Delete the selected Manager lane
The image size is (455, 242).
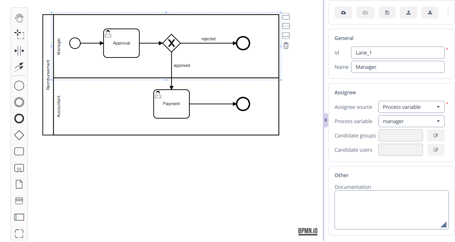tap(286, 46)
